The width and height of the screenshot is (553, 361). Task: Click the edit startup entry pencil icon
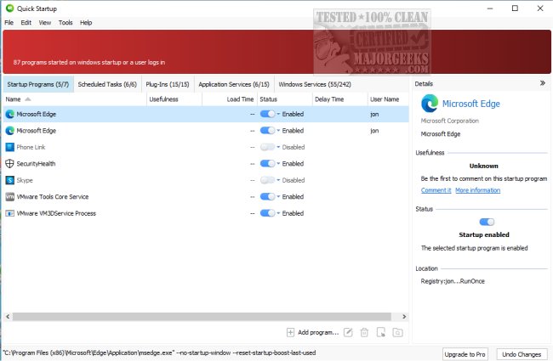point(347,332)
